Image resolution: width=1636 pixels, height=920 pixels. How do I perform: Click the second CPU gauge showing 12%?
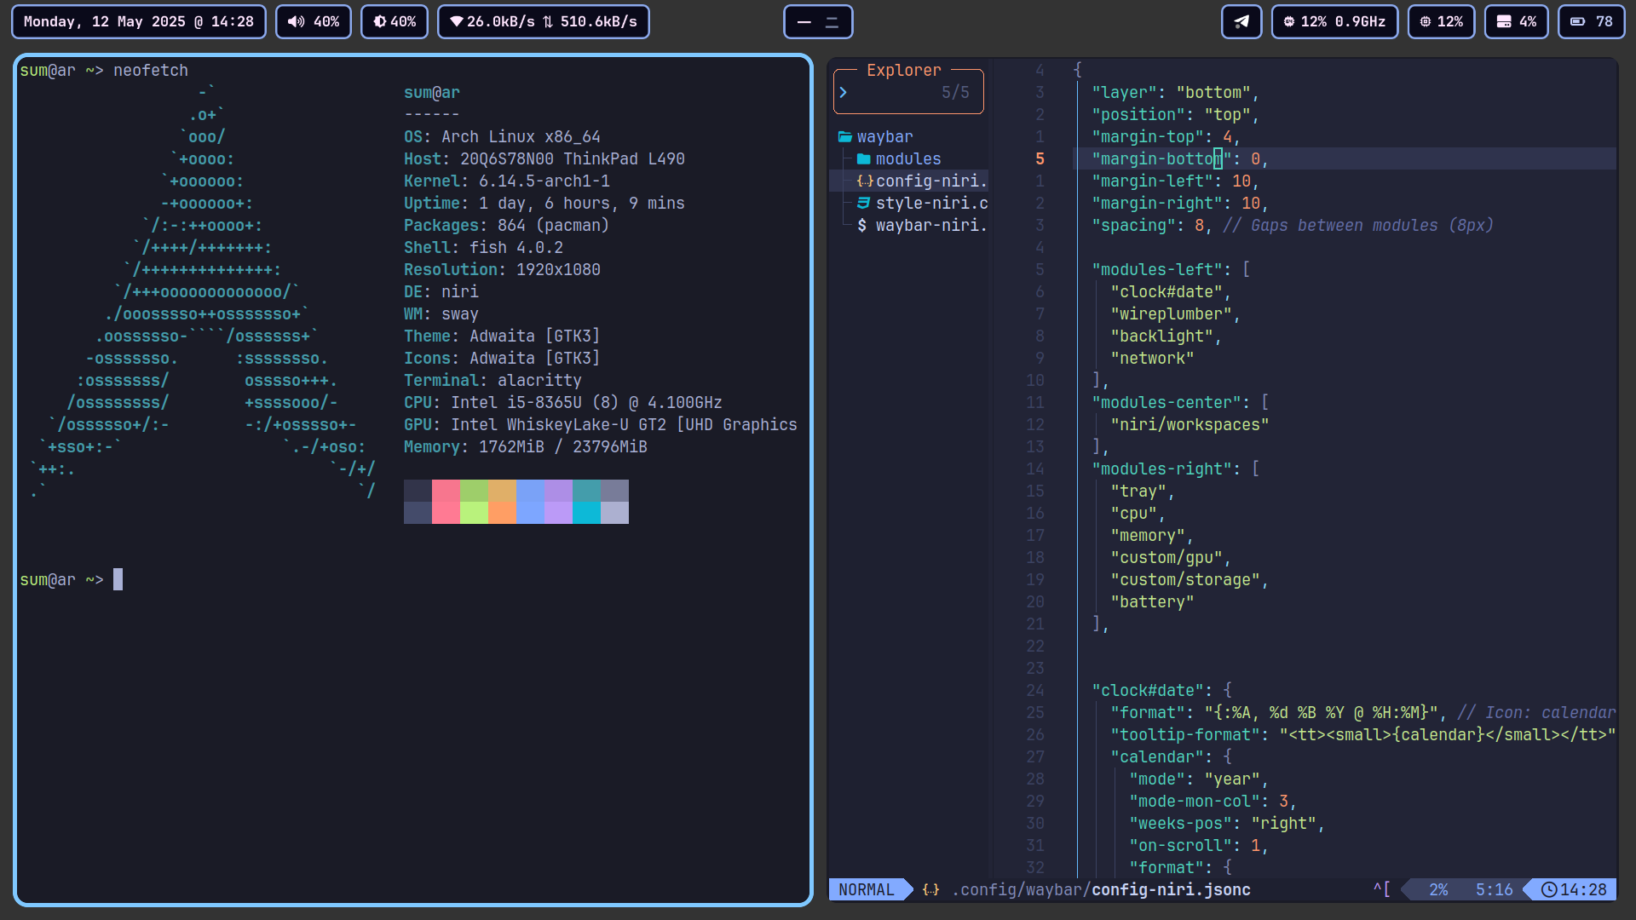click(x=1441, y=21)
